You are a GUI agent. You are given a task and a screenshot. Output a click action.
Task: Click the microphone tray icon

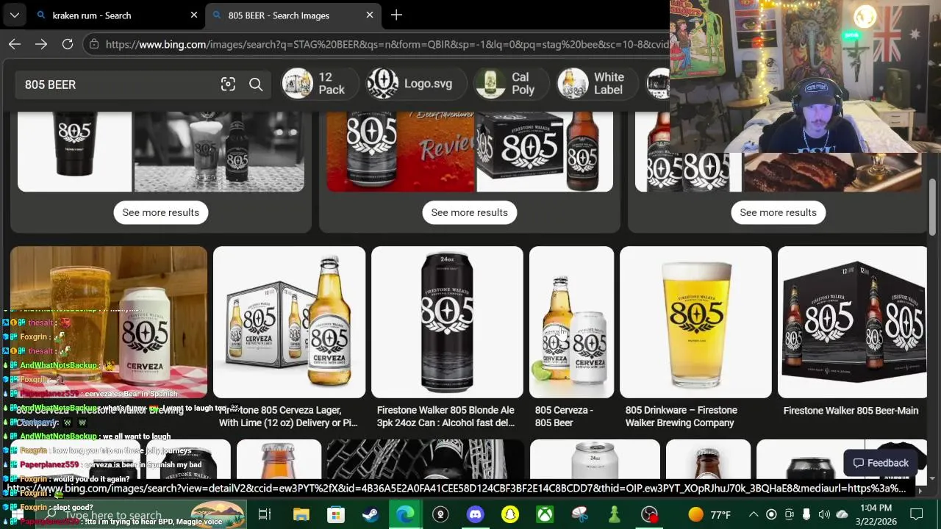pos(806,514)
